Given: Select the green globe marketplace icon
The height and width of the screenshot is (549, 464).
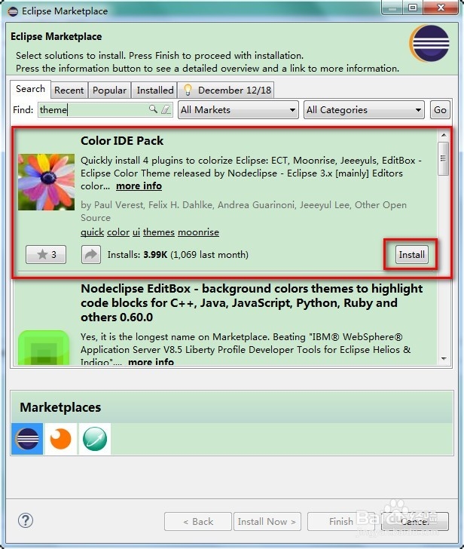Looking at the screenshot, I should (95, 438).
